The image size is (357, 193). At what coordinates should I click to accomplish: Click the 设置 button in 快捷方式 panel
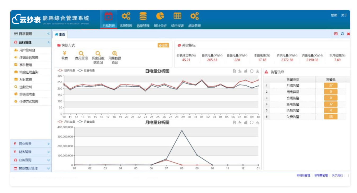(x=163, y=46)
